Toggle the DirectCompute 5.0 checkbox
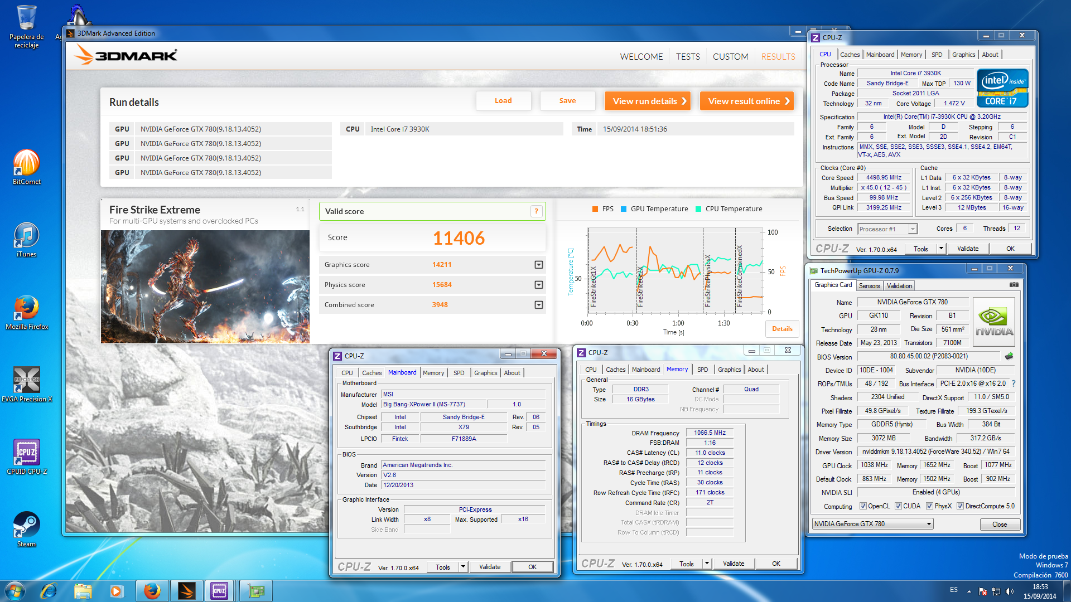The height and width of the screenshot is (602, 1071). 960,506
